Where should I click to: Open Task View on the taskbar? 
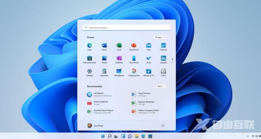[x=116, y=136]
